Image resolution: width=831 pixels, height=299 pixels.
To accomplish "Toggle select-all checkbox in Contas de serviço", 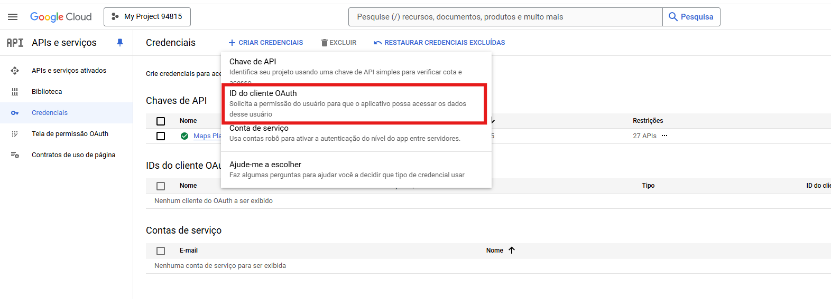I will pos(161,251).
